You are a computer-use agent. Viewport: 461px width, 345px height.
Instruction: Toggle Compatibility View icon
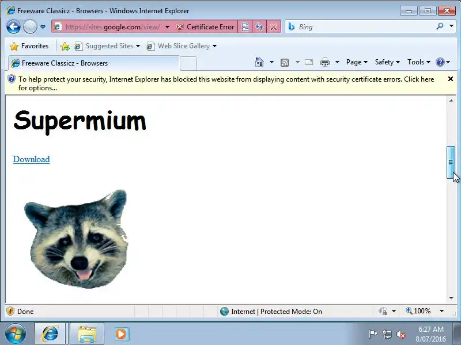pyautogui.click(x=245, y=27)
